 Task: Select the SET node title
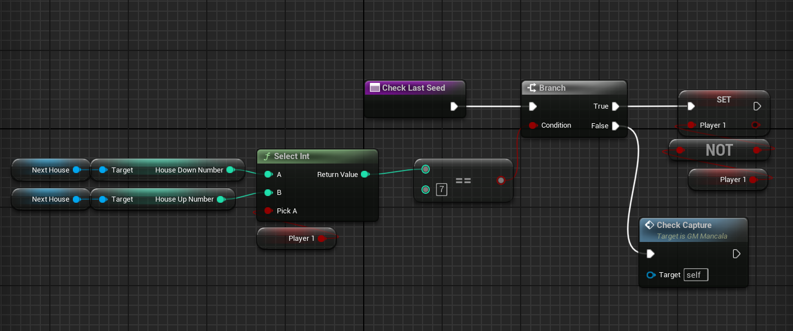(x=724, y=99)
